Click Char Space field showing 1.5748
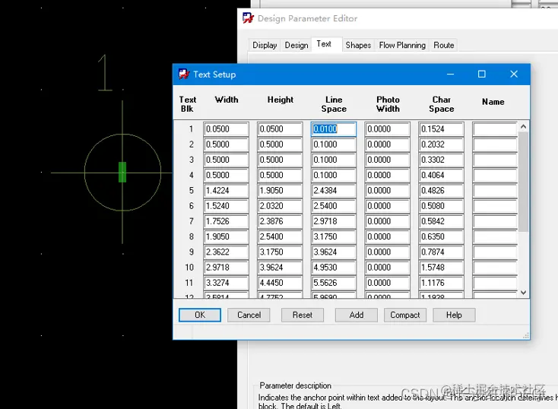This screenshot has height=409, width=558. click(x=441, y=268)
